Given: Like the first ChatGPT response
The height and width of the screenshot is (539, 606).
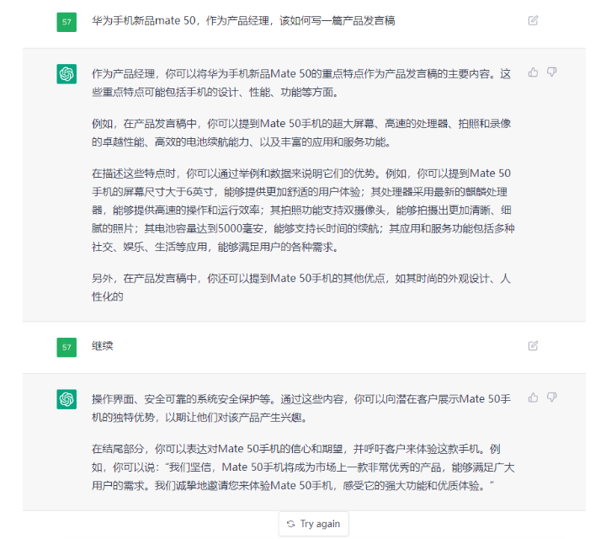Looking at the screenshot, I should click(533, 72).
